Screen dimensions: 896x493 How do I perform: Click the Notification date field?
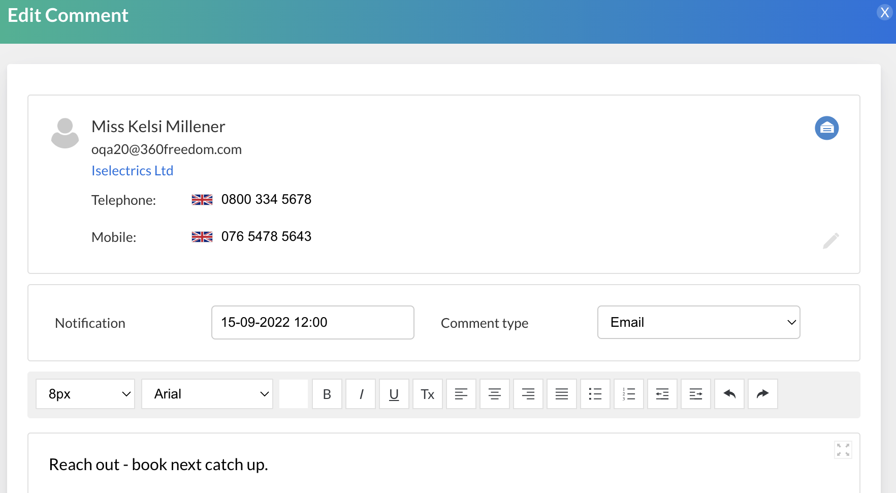click(312, 322)
